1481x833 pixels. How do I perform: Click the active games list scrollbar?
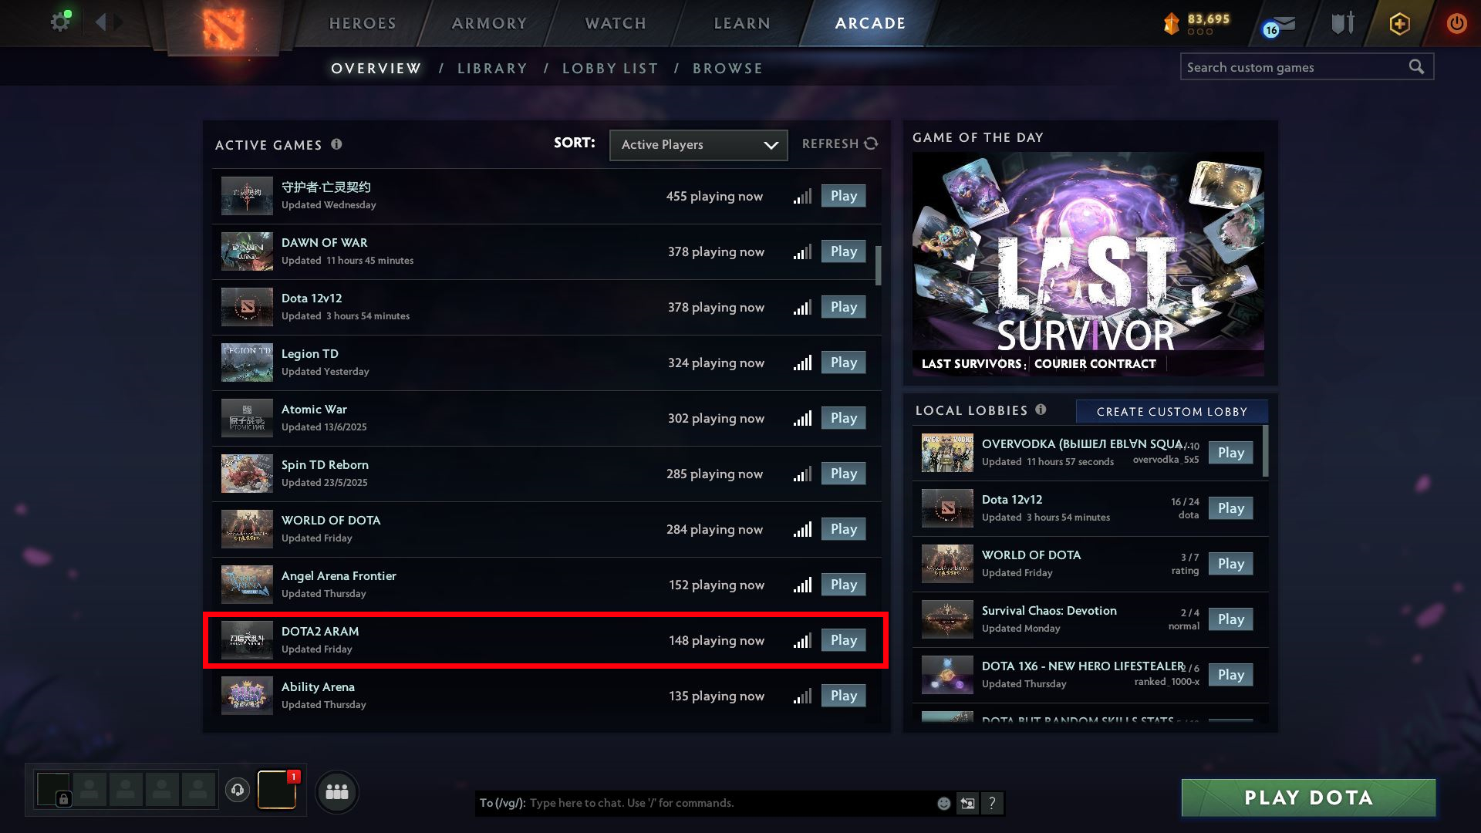878,265
